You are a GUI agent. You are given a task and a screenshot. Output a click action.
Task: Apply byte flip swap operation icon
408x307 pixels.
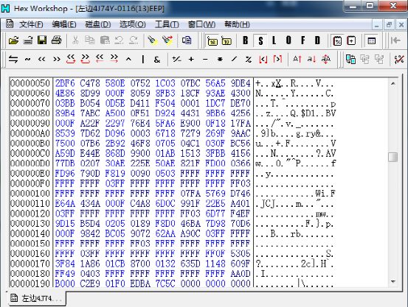(13, 60)
